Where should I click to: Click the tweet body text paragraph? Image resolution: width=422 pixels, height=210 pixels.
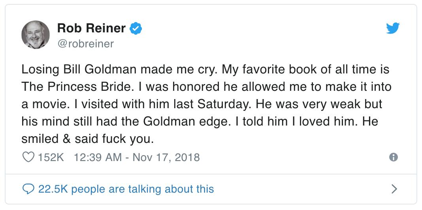pos(205,104)
